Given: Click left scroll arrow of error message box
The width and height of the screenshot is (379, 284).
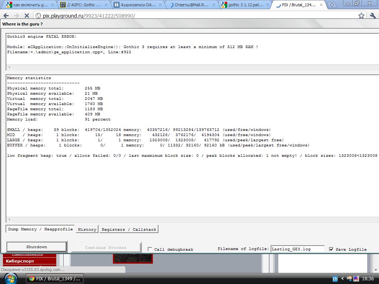Looking at the screenshot, I should click(9, 67).
